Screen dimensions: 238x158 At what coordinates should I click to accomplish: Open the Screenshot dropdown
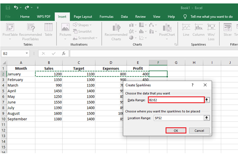85,38
